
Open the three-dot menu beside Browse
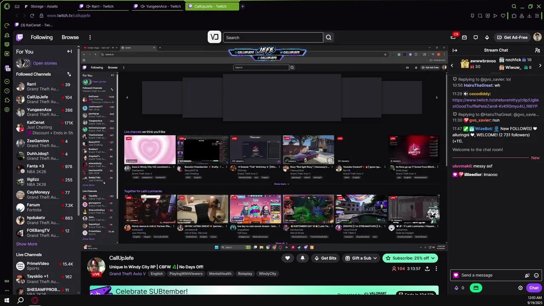(x=90, y=37)
